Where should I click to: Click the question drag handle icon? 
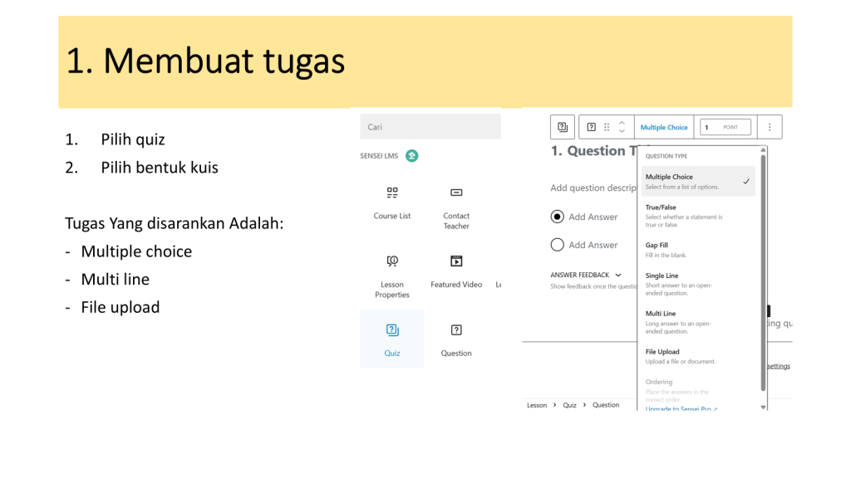coord(607,127)
